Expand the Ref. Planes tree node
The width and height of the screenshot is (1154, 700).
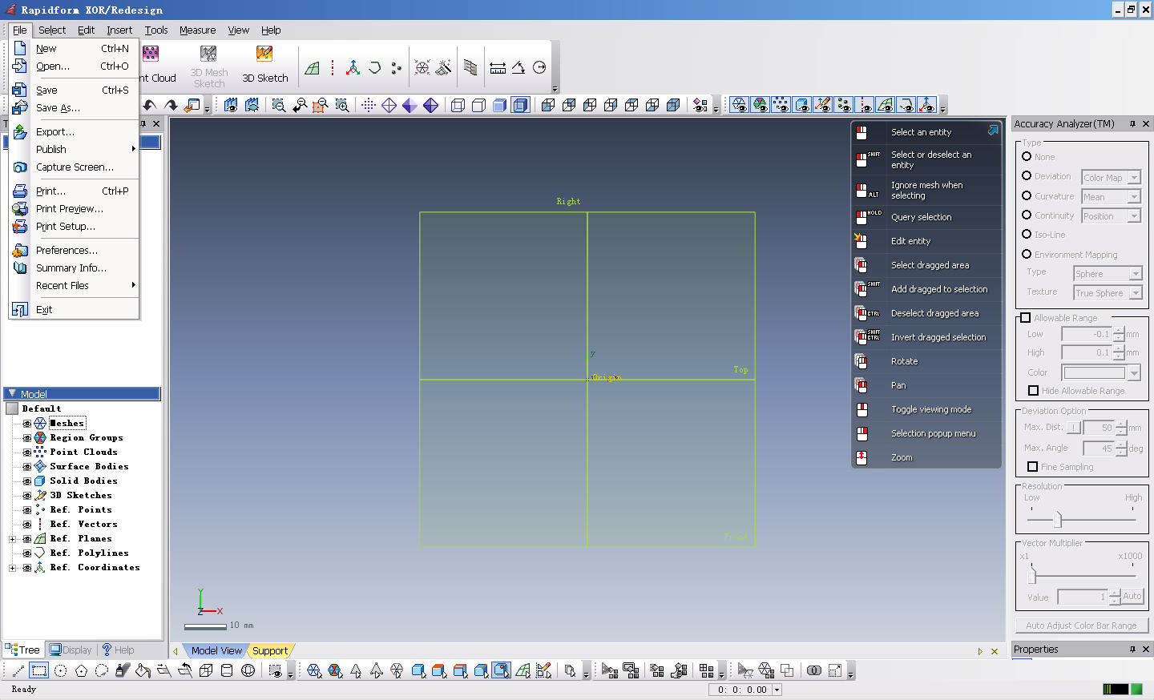pos(12,539)
